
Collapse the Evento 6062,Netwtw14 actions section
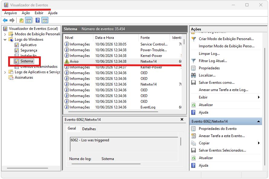[x=258, y=121]
